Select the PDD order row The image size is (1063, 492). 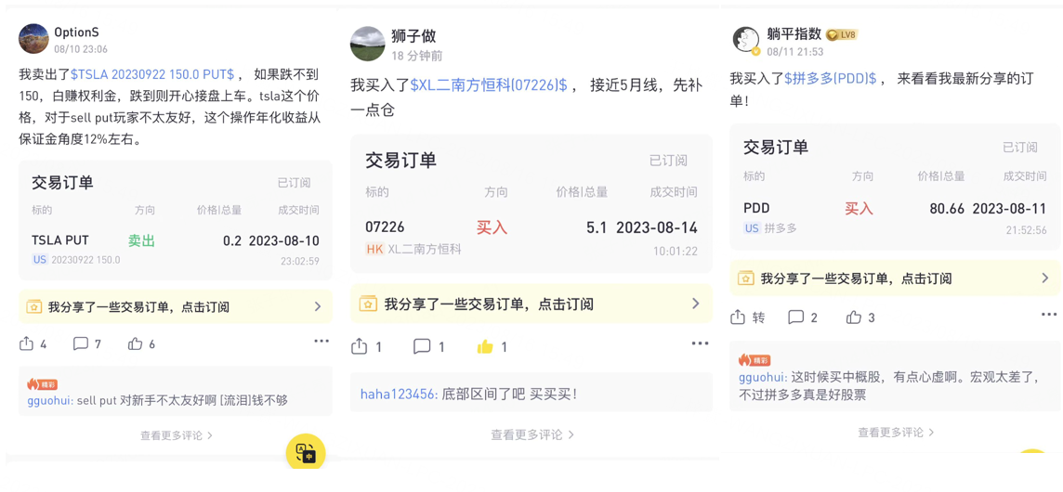click(x=895, y=218)
